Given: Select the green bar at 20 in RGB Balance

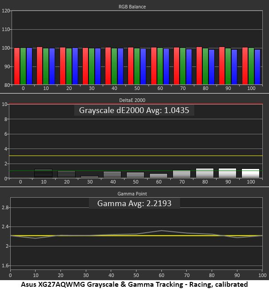Looking at the screenshot, I should pos(69,66).
